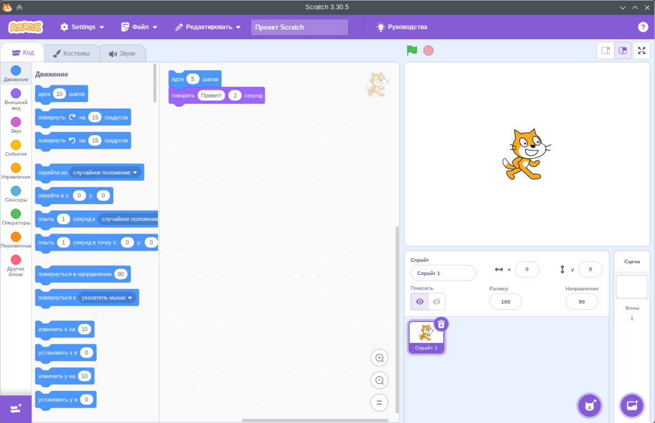Switch to large stage layout icon
This screenshot has width=655, height=423.
(x=623, y=51)
